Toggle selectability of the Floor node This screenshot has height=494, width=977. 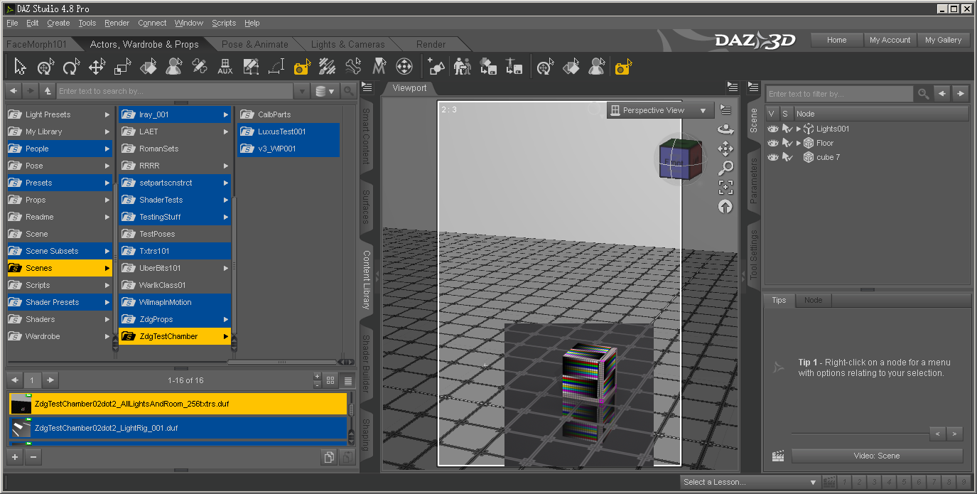click(x=787, y=143)
